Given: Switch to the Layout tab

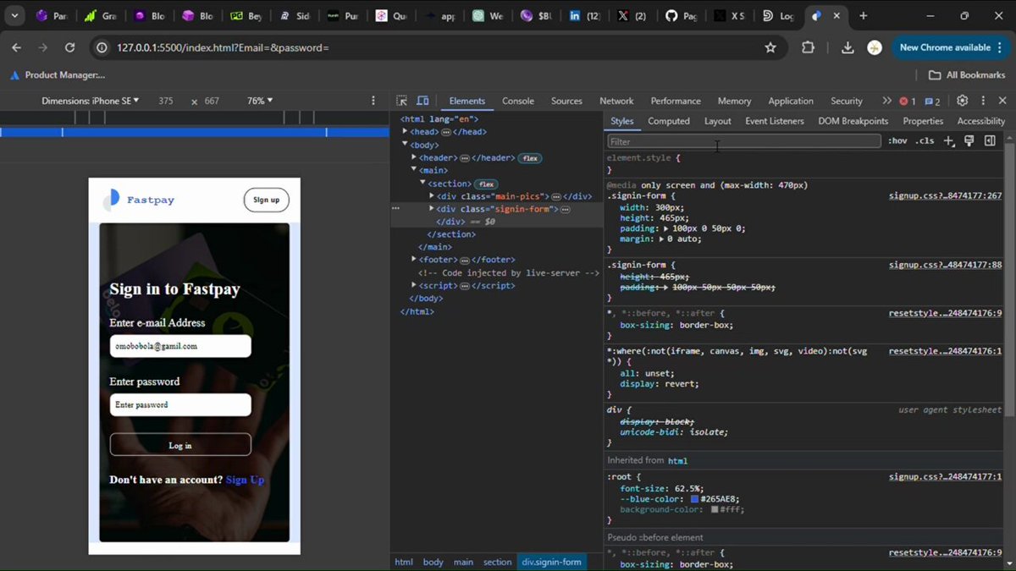Looking at the screenshot, I should tap(718, 121).
